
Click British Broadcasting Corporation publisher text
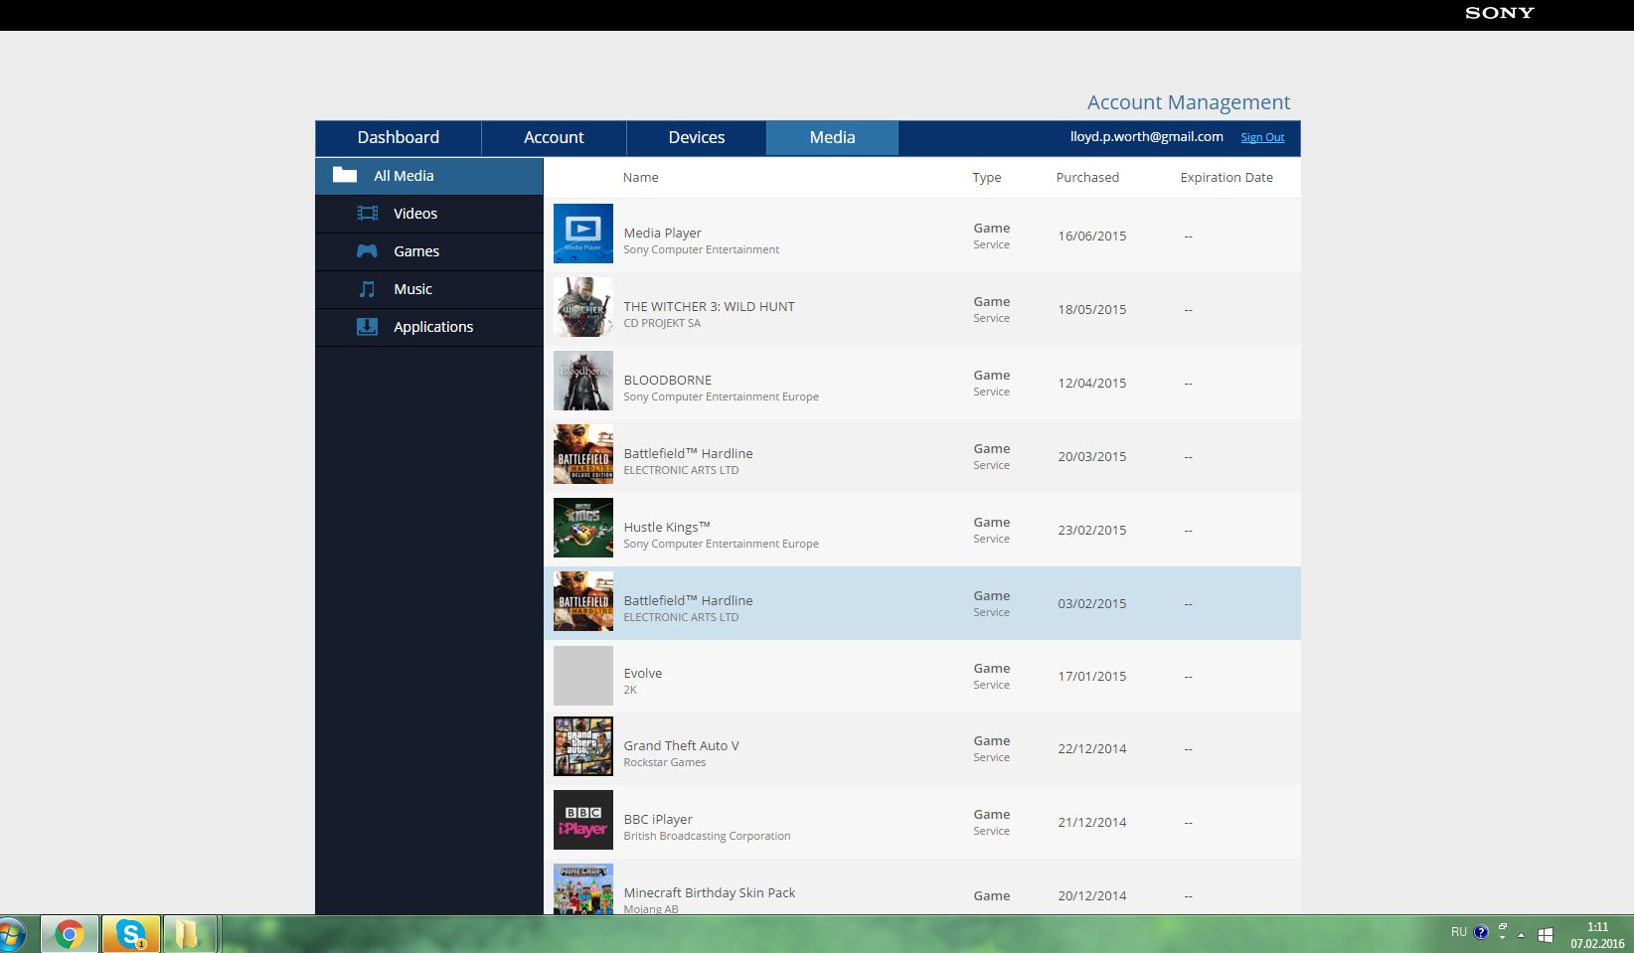[x=707, y=836]
